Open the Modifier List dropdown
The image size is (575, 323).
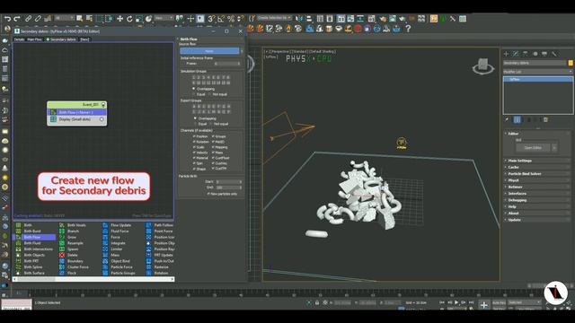537,72
